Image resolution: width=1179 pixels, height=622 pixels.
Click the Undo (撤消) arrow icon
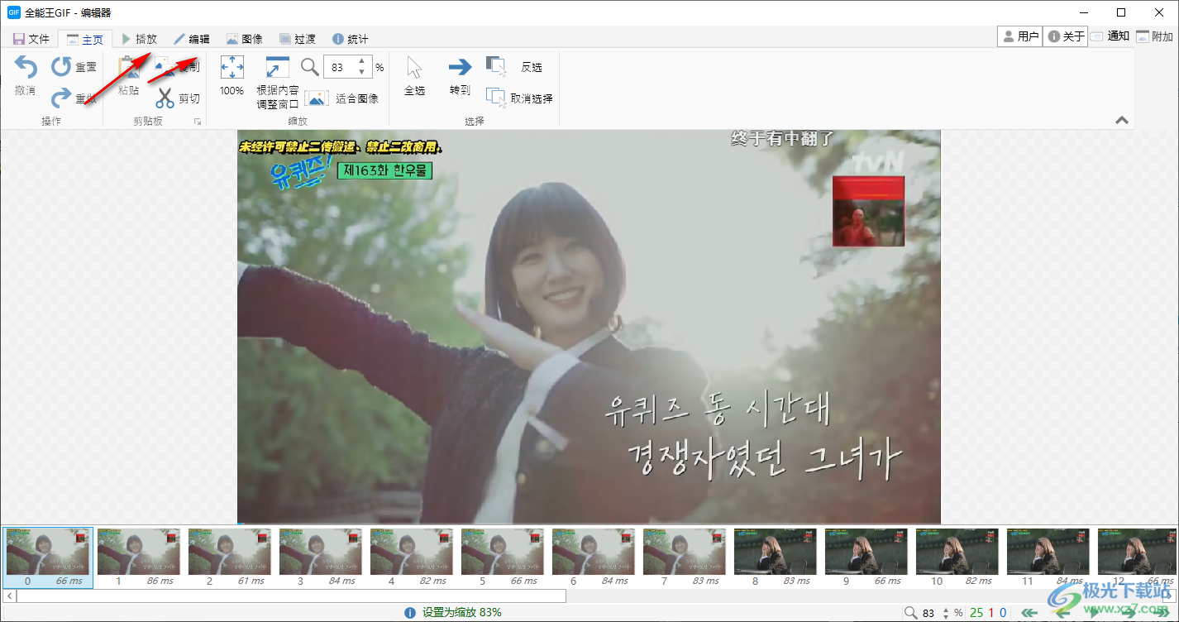coord(26,67)
